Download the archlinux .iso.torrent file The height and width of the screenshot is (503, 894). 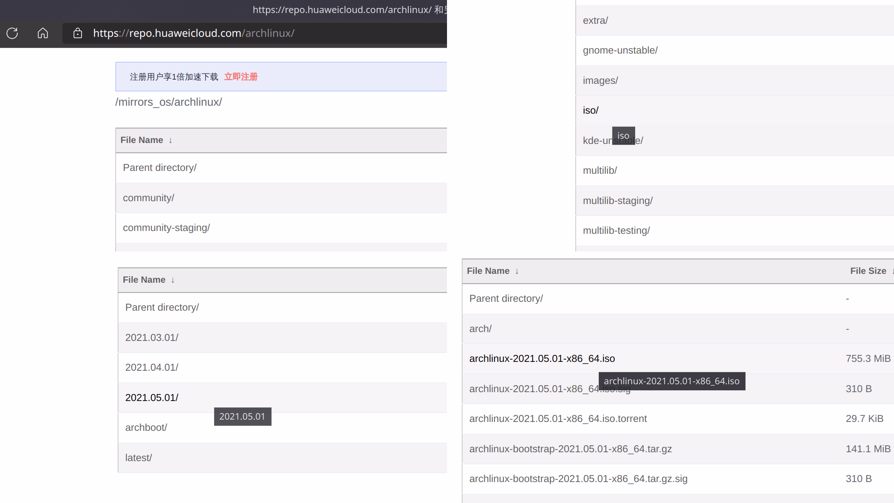click(x=558, y=419)
